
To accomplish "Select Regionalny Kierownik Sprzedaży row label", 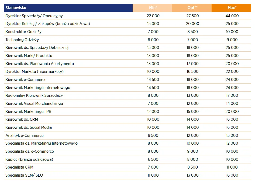I will tap(34, 95).
